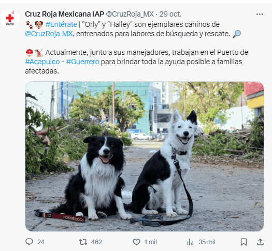Share the tweet using the upload arrow icon
The image size is (272, 251).
[x=260, y=242]
